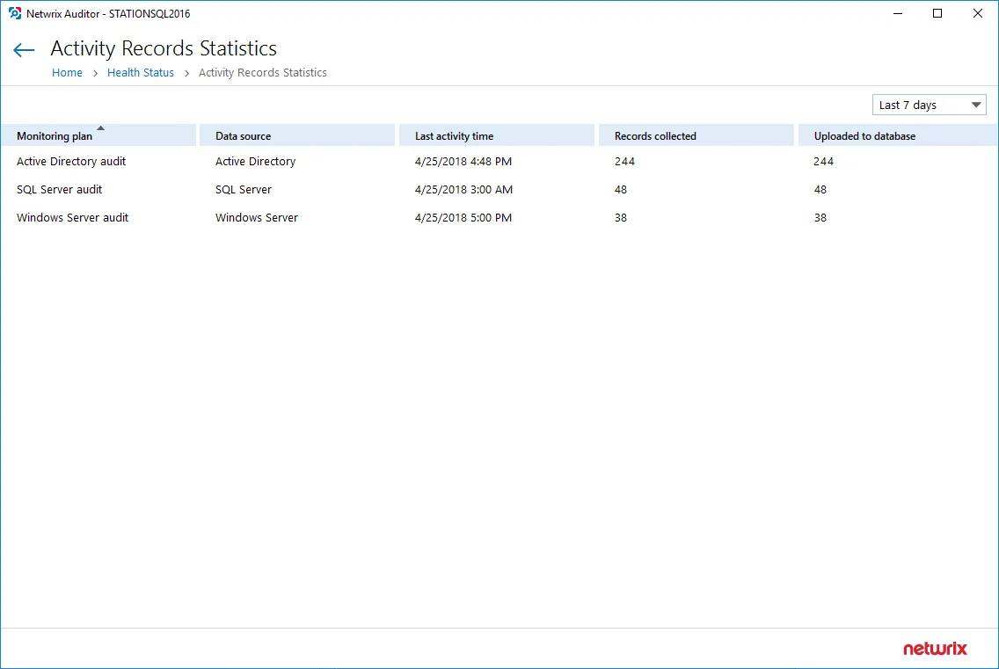Maximize the Netwrix Auditor window
999x669 pixels.
coord(937,13)
